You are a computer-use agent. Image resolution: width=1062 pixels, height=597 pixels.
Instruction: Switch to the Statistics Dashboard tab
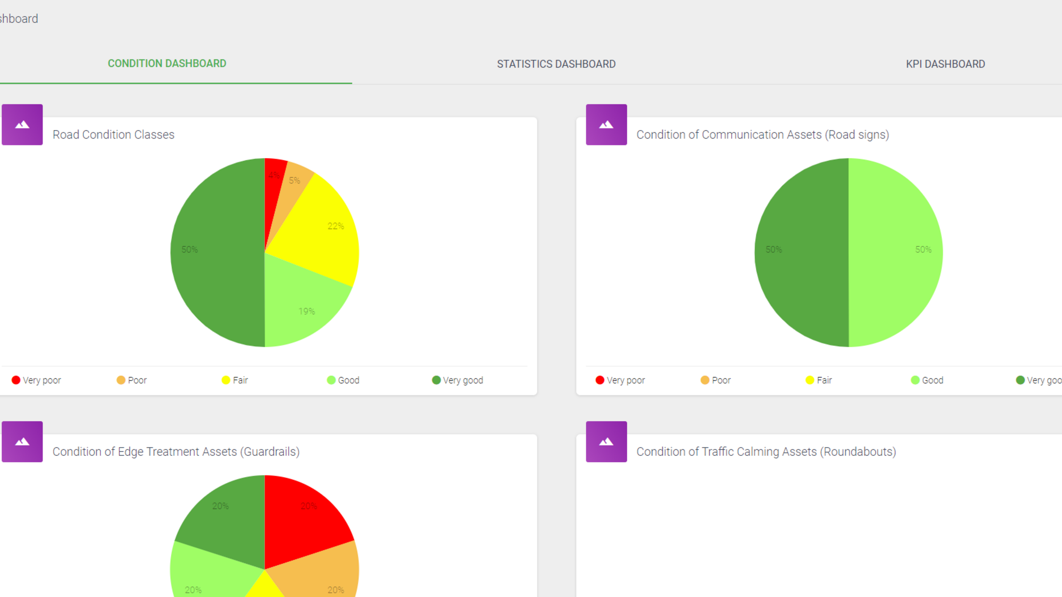[x=556, y=64]
